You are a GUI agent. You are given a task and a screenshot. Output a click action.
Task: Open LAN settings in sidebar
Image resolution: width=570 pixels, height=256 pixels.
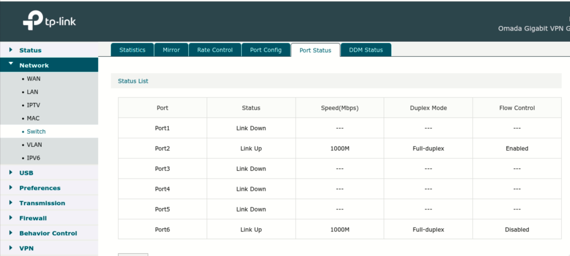pyautogui.click(x=32, y=92)
